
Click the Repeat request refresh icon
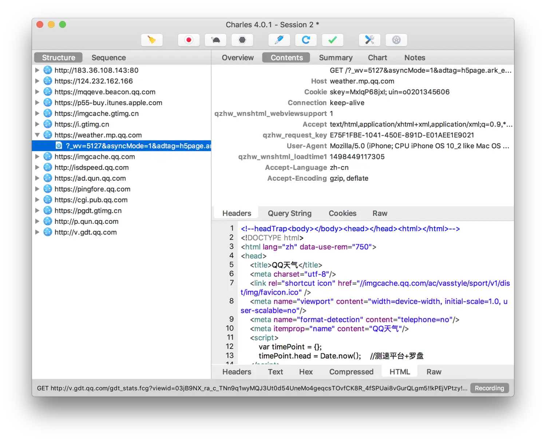pos(306,40)
